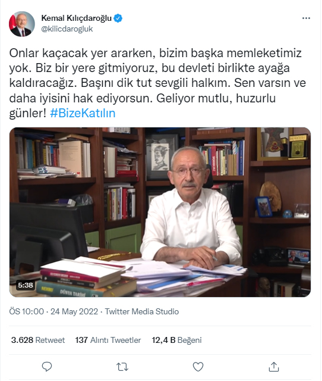Image resolution: width=322 pixels, height=381 pixels.
Task: Open the ÖS 10:00 · 24 May 2022 timestamp
Action: 53,311
